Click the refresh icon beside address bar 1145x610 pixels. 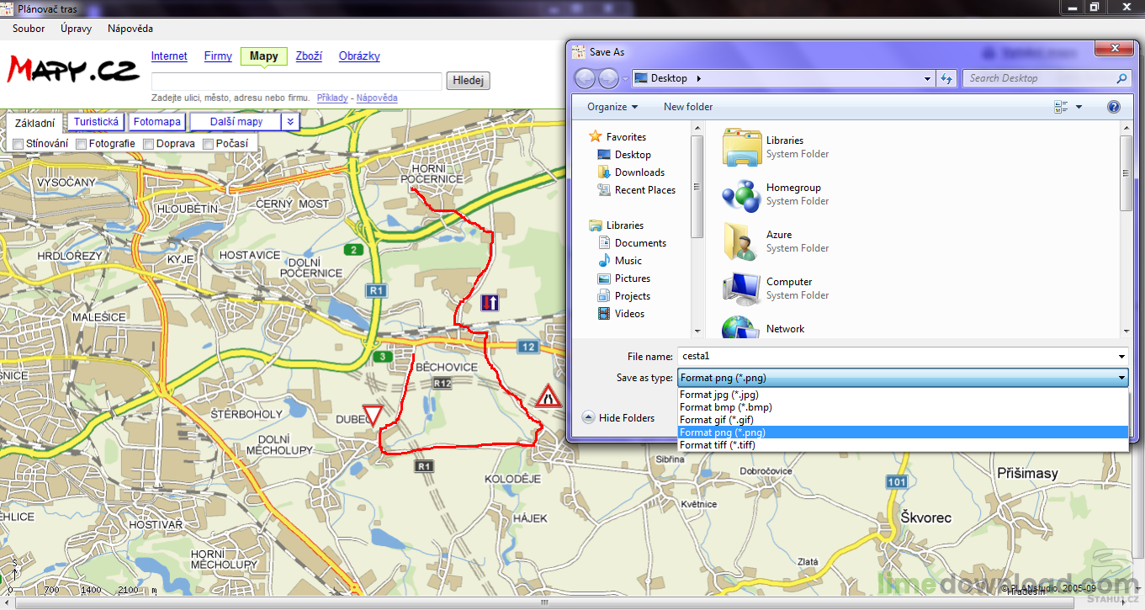coord(946,78)
